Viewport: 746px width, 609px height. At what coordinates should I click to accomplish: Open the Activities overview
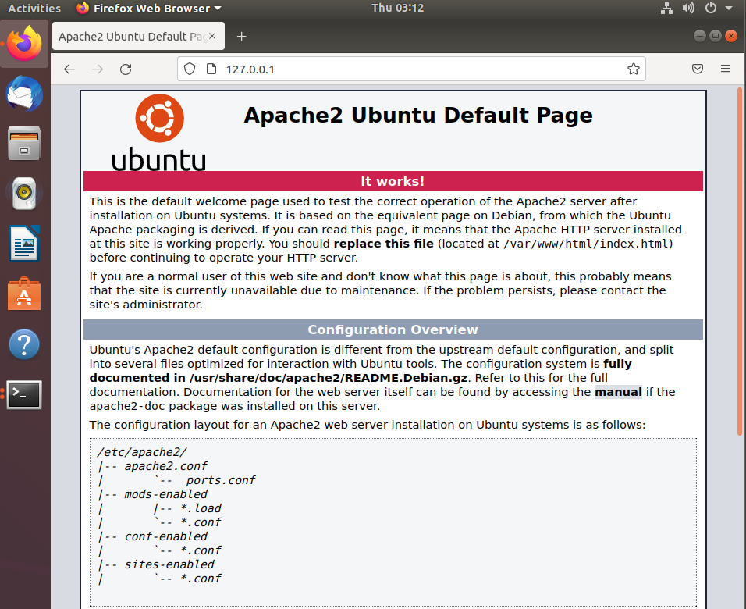(x=34, y=8)
